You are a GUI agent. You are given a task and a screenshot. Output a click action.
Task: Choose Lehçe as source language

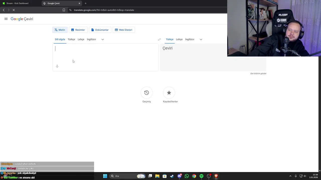(81, 39)
